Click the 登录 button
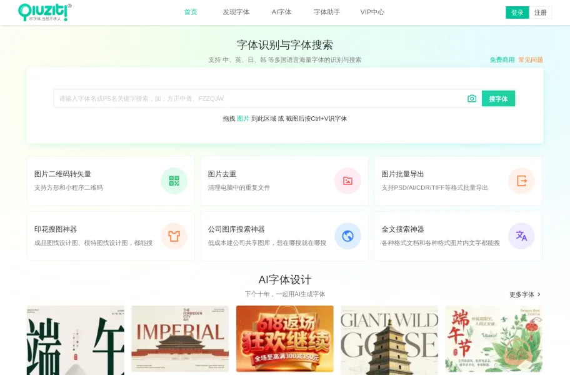Viewport: 570px width, 375px height. point(517,12)
